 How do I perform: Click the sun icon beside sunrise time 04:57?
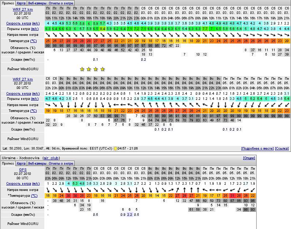point(115,149)
